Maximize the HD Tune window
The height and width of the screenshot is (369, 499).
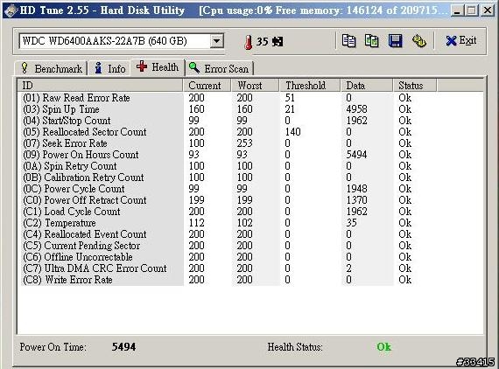tap(472, 11)
